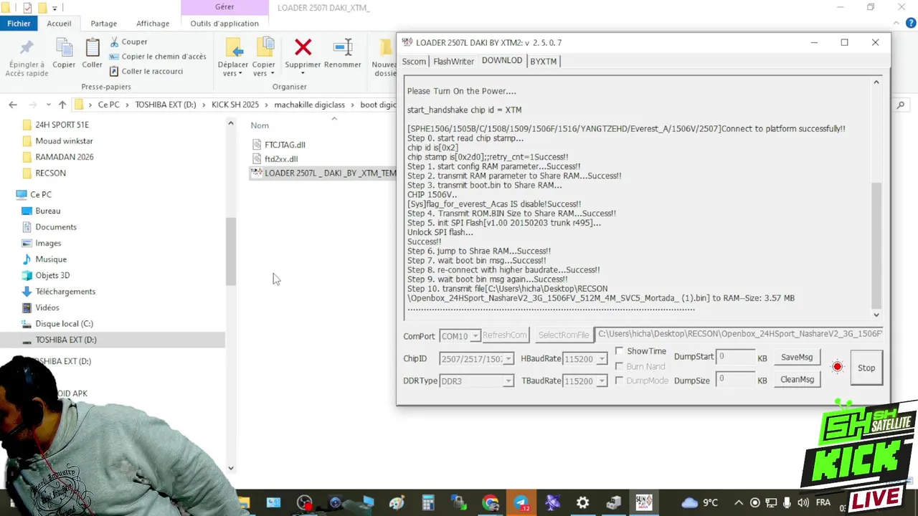Open the Déplacer vers dropdown
The height and width of the screenshot is (516, 918).
(233, 69)
